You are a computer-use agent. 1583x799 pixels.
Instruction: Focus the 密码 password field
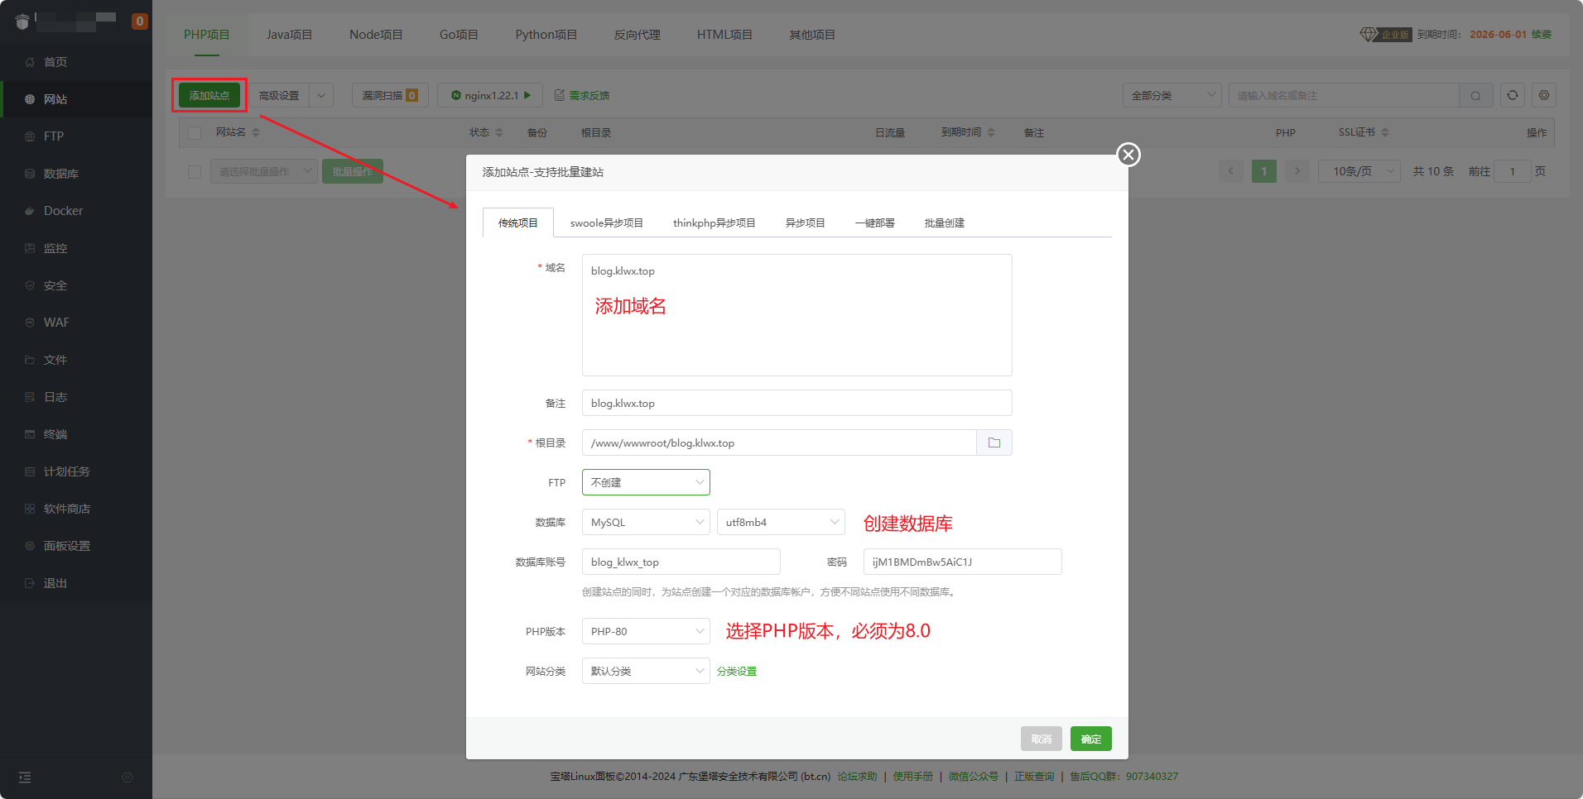tap(963, 562)
